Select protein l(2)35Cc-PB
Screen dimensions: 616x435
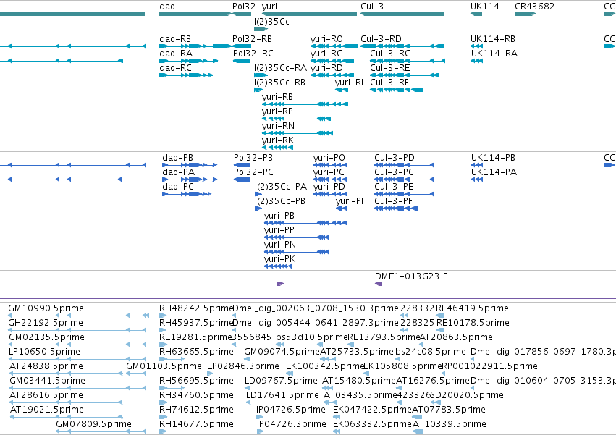tap(279, 201)
